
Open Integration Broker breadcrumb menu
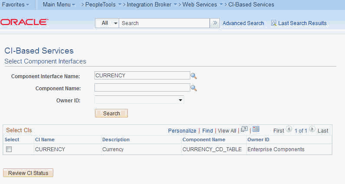pyautogui.click(x=152, y=5)
